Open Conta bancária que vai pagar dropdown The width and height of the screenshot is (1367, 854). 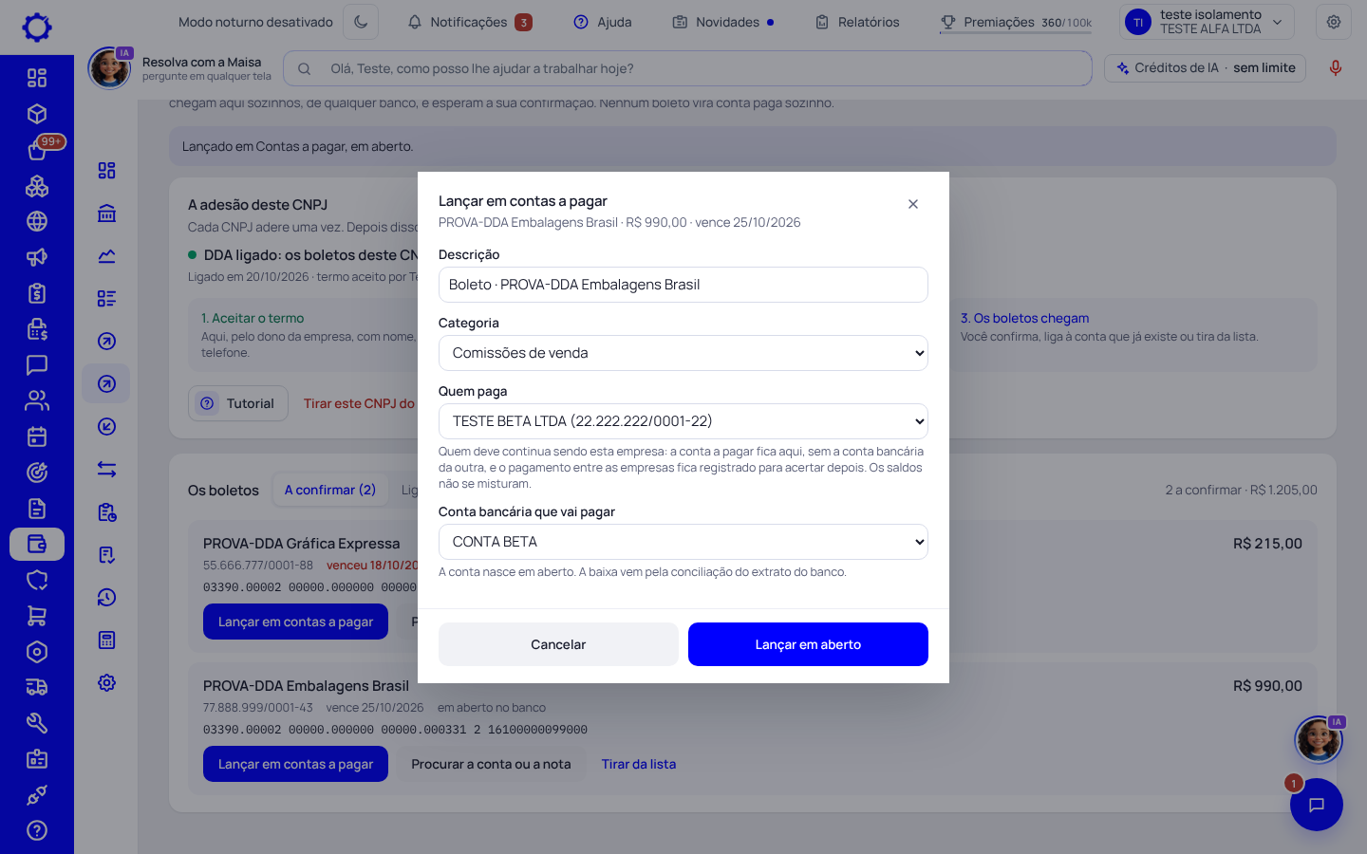[x=683, y=542]
